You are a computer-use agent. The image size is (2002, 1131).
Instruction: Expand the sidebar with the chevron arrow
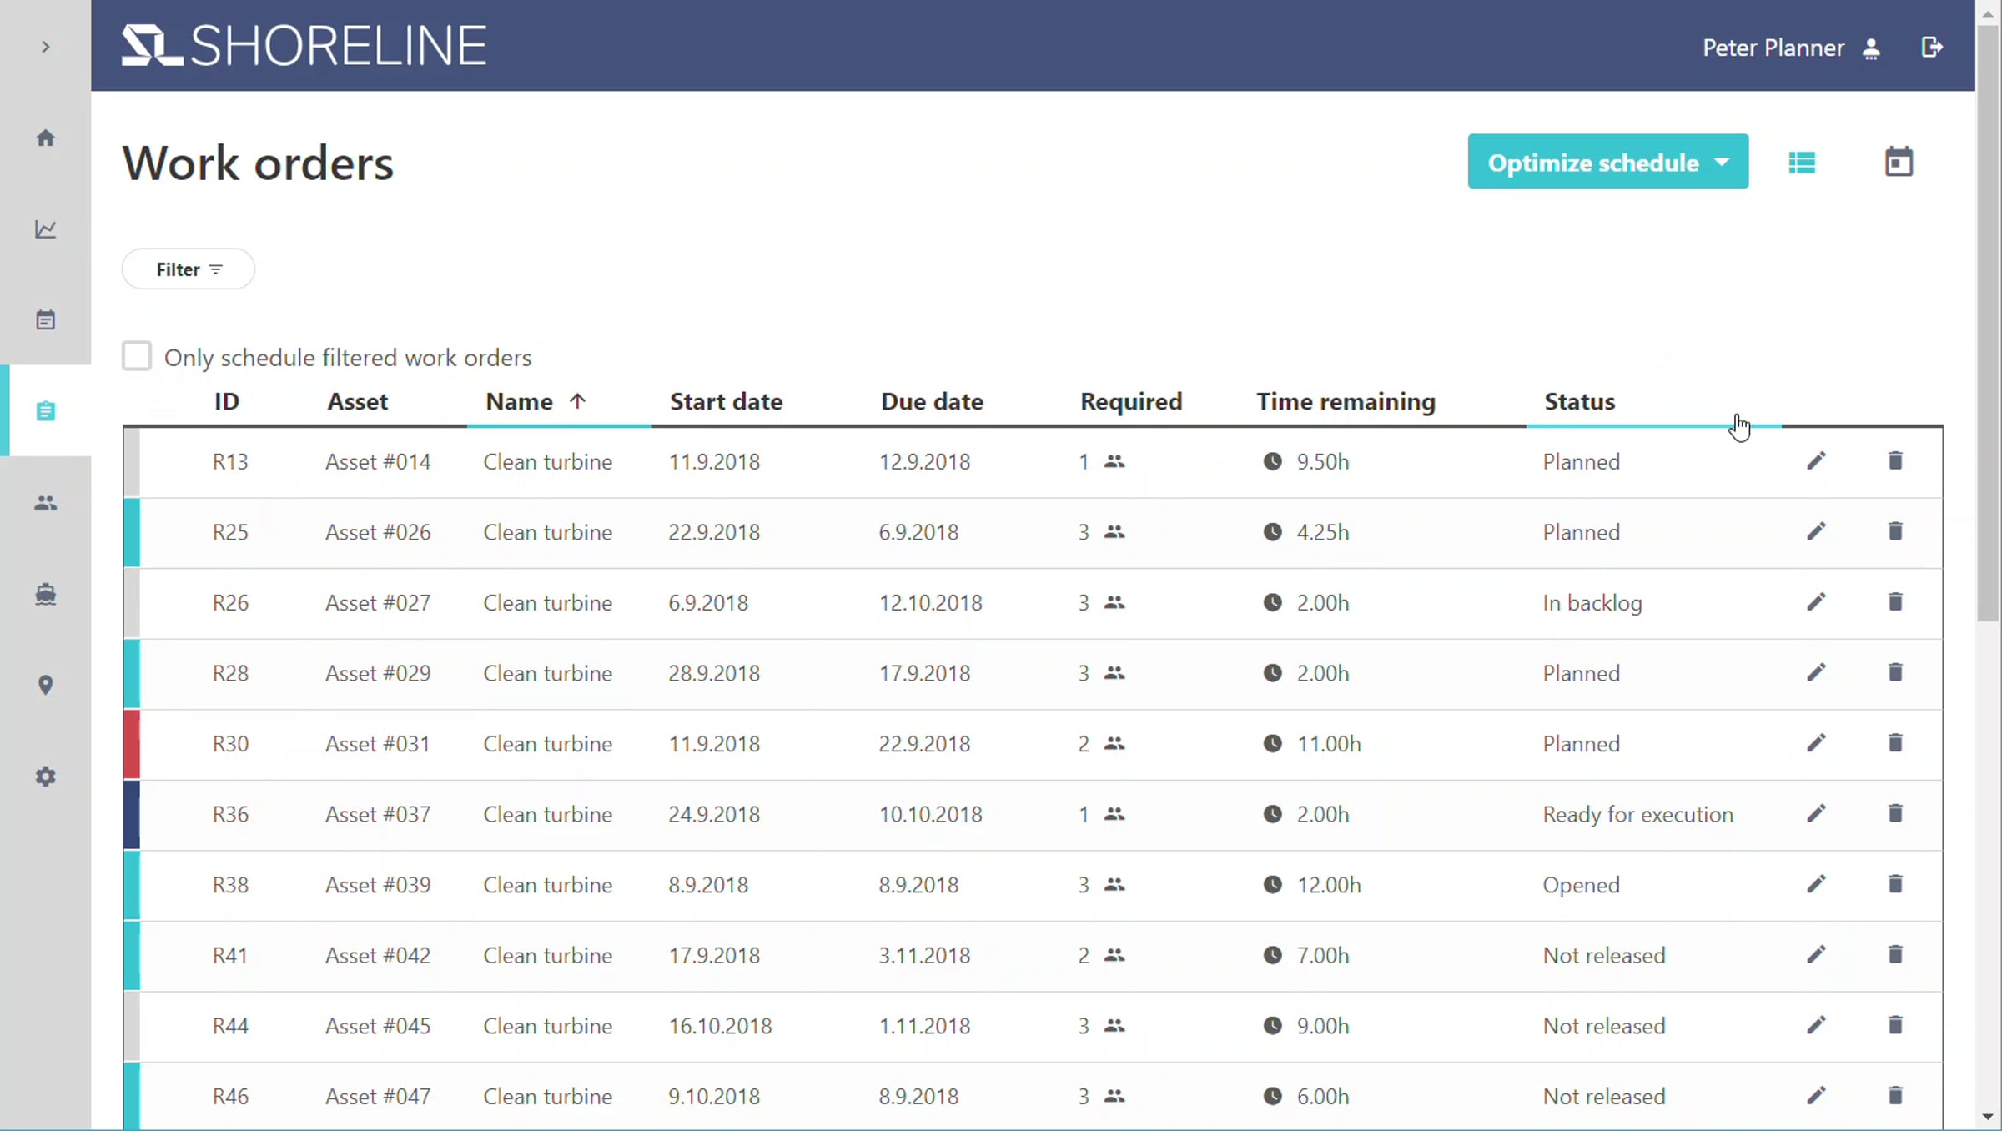click(46, 47)
